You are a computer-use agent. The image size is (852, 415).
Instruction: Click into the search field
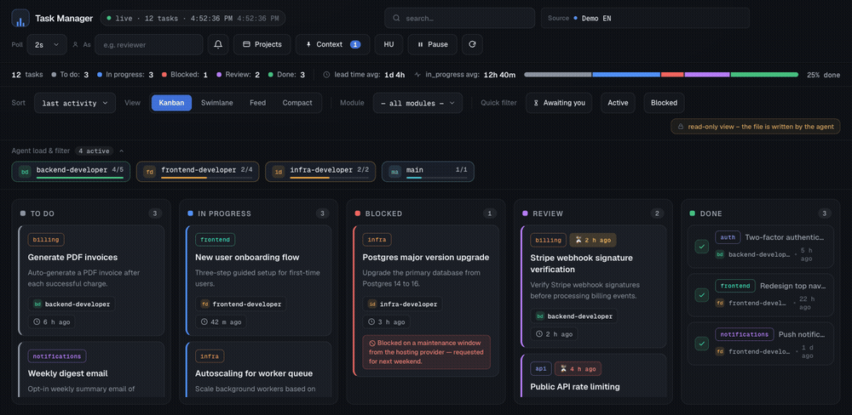click(x=460, y=18)
